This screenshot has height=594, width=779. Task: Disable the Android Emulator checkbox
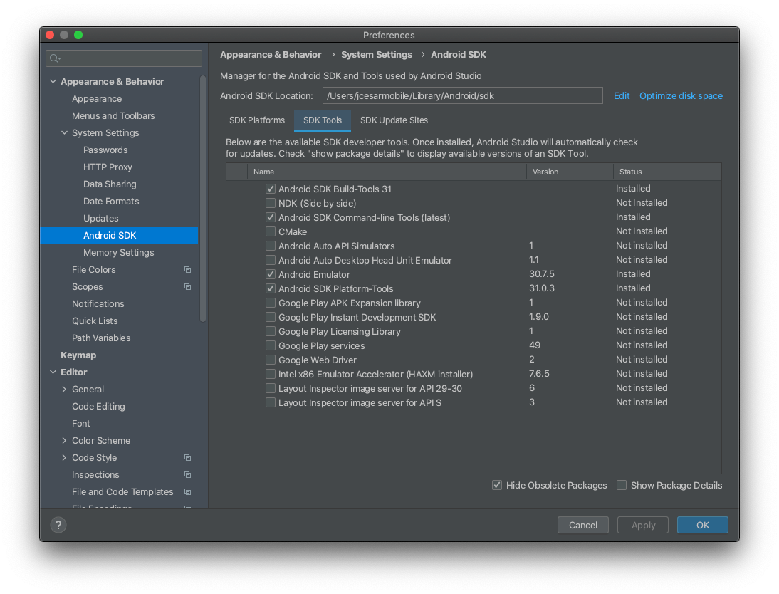[271, 274]
